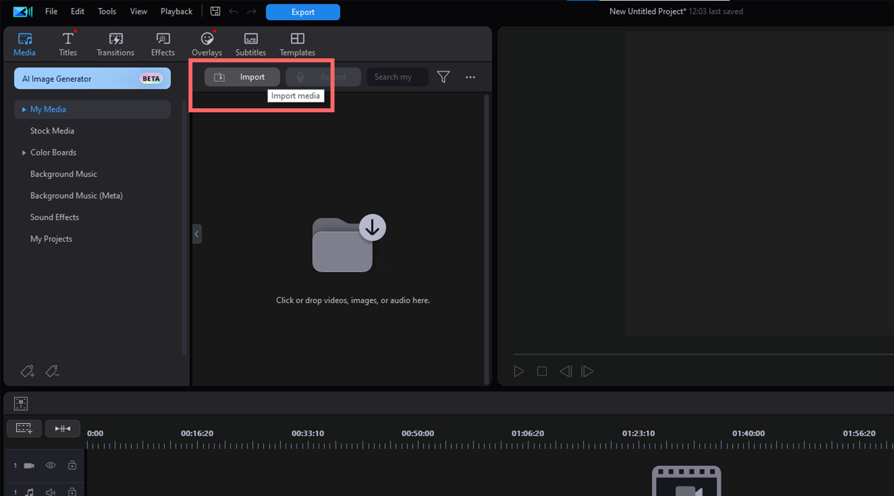The height and width of the screenshot is (496, 894).
Task: Open the Tools menu
Action: coord(107,12)
